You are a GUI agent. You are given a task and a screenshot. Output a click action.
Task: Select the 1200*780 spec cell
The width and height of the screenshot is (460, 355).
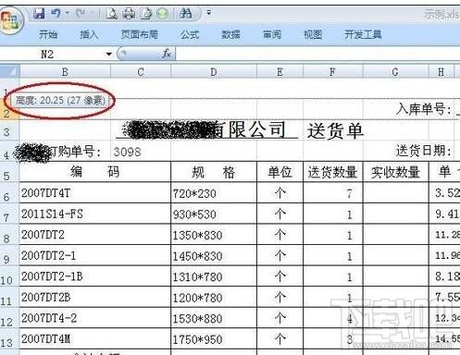click(x=214, y=298)
